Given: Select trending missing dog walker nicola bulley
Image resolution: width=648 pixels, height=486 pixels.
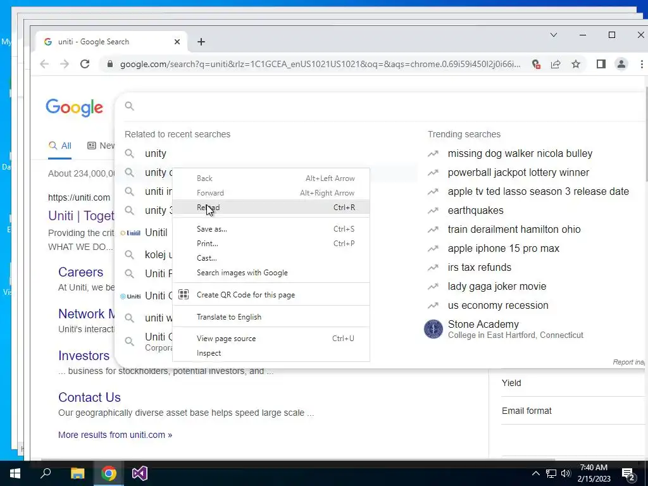Looking at the screenshot, I should point(520,153).
